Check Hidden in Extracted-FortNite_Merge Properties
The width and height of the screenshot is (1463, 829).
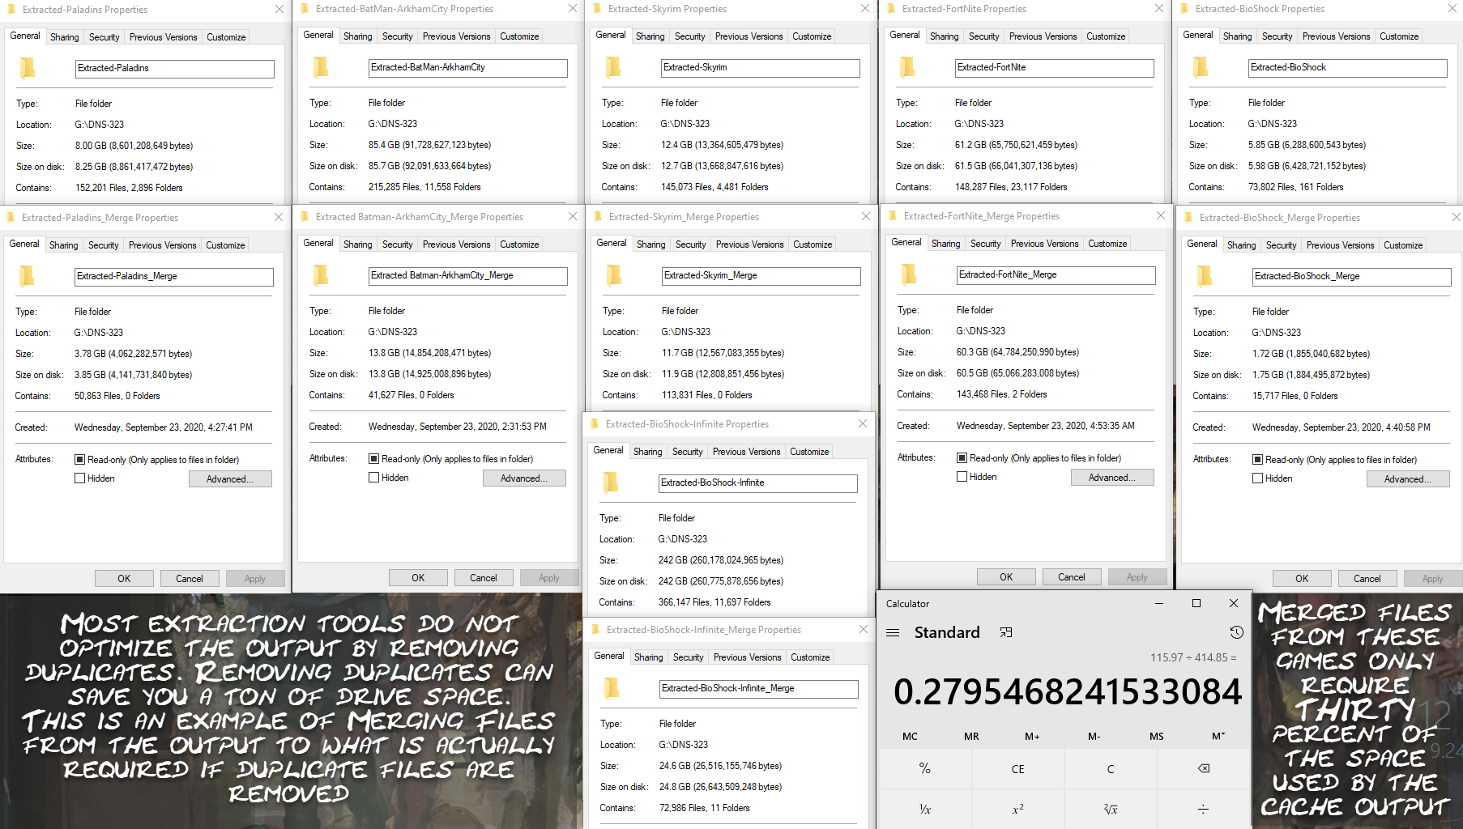click(962, 477)
